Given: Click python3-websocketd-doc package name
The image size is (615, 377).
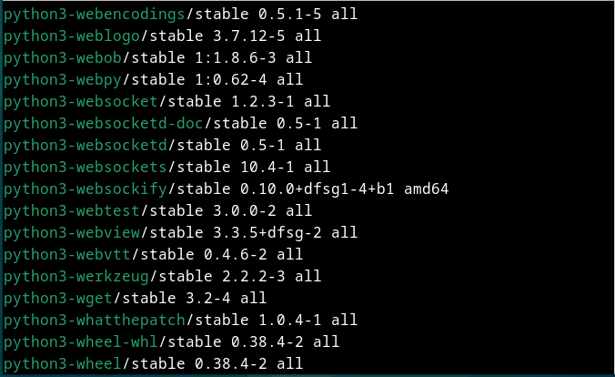Looking at the screenshot, I should click(x=104, y=124).
